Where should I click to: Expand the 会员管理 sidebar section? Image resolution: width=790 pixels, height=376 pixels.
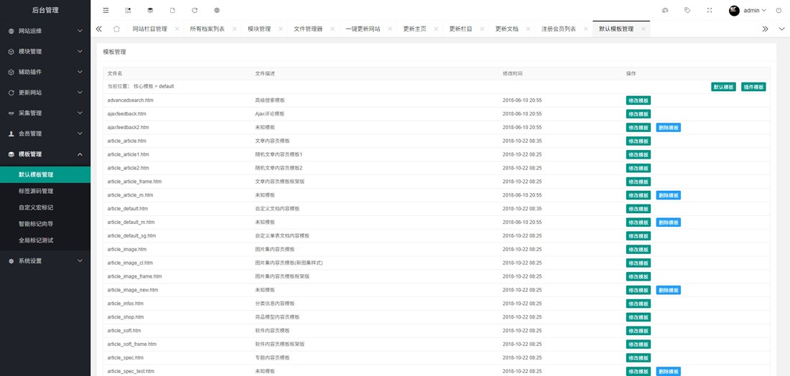tap(45, 133)
